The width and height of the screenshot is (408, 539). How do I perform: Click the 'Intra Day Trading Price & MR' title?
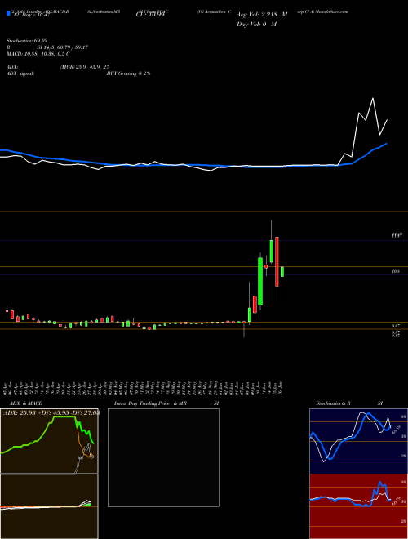pos(150,403)
